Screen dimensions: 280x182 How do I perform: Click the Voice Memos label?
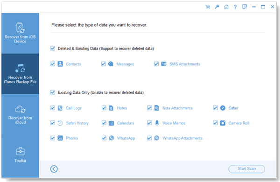click(174, 123)
